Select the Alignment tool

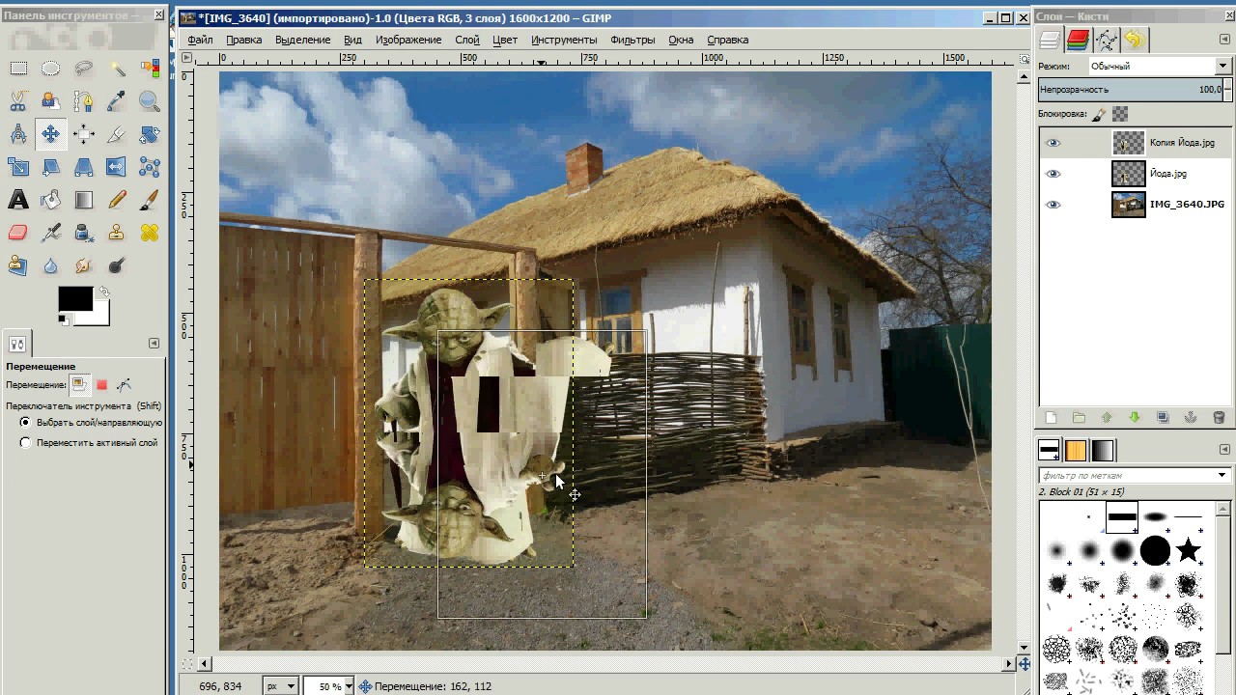click(84, 134)
